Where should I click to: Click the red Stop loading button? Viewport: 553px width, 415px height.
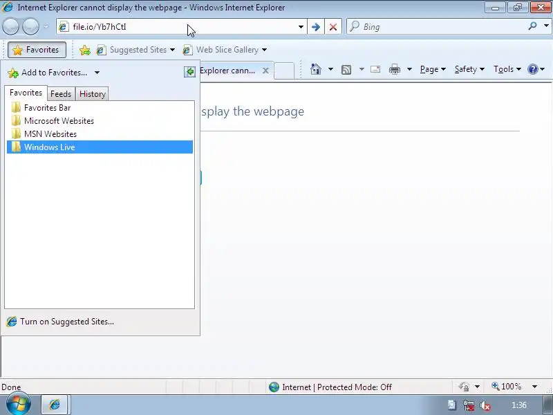pyautogui.click(x=333, y=27)
